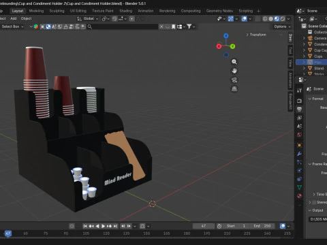Image resolution: width=327 pixels, height=245 pixels.
Task: Expand the Stand object in outliner
Action: (x=304, y=68)
